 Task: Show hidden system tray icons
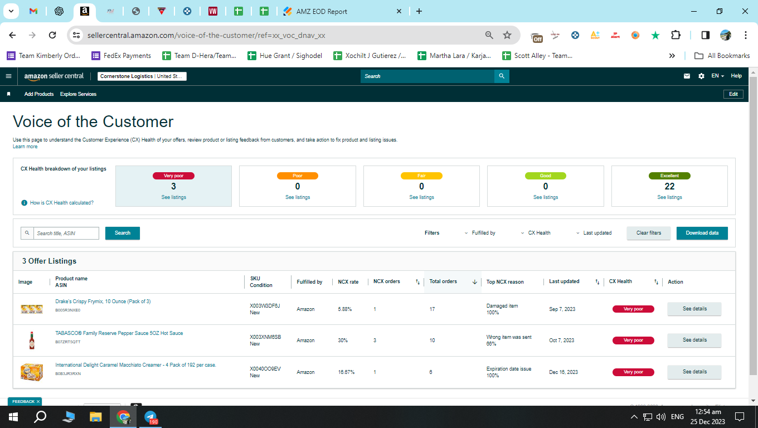point(634,417)
